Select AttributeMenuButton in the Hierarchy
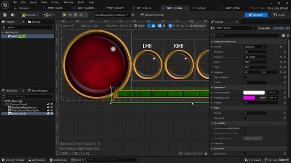The image size is (291, 163). [24, 108]
